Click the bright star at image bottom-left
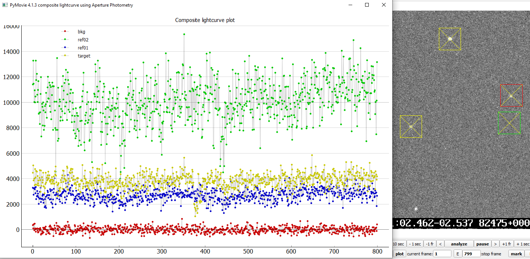This screenshot has height=259, width=530. pos(416,209)
